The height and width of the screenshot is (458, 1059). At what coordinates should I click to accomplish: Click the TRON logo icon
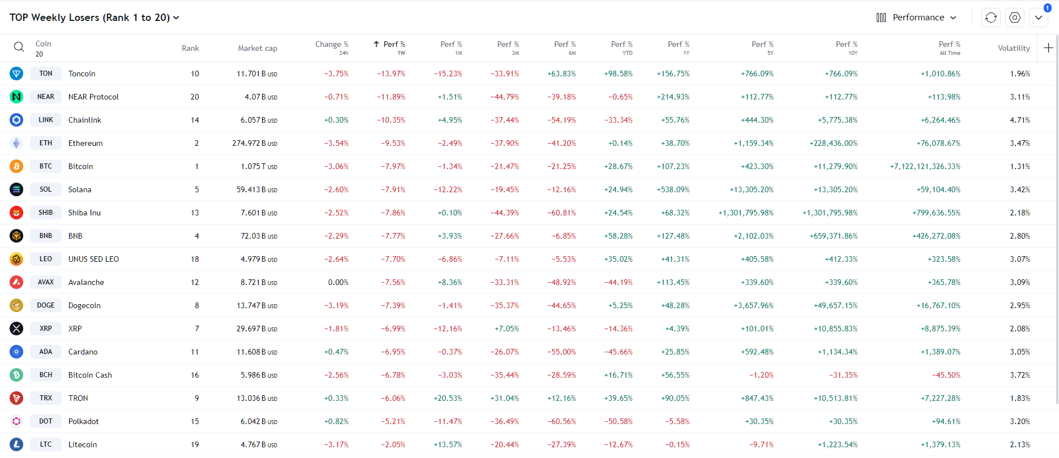tap(16, 398)
